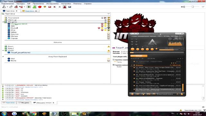
Task: Open the Закладки menu
Action: [20, 4]
